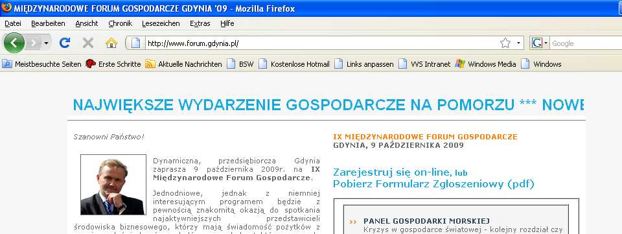Open the Kostenlose Hotmail bookmark

pyautogui.click(x=294, y=64)
